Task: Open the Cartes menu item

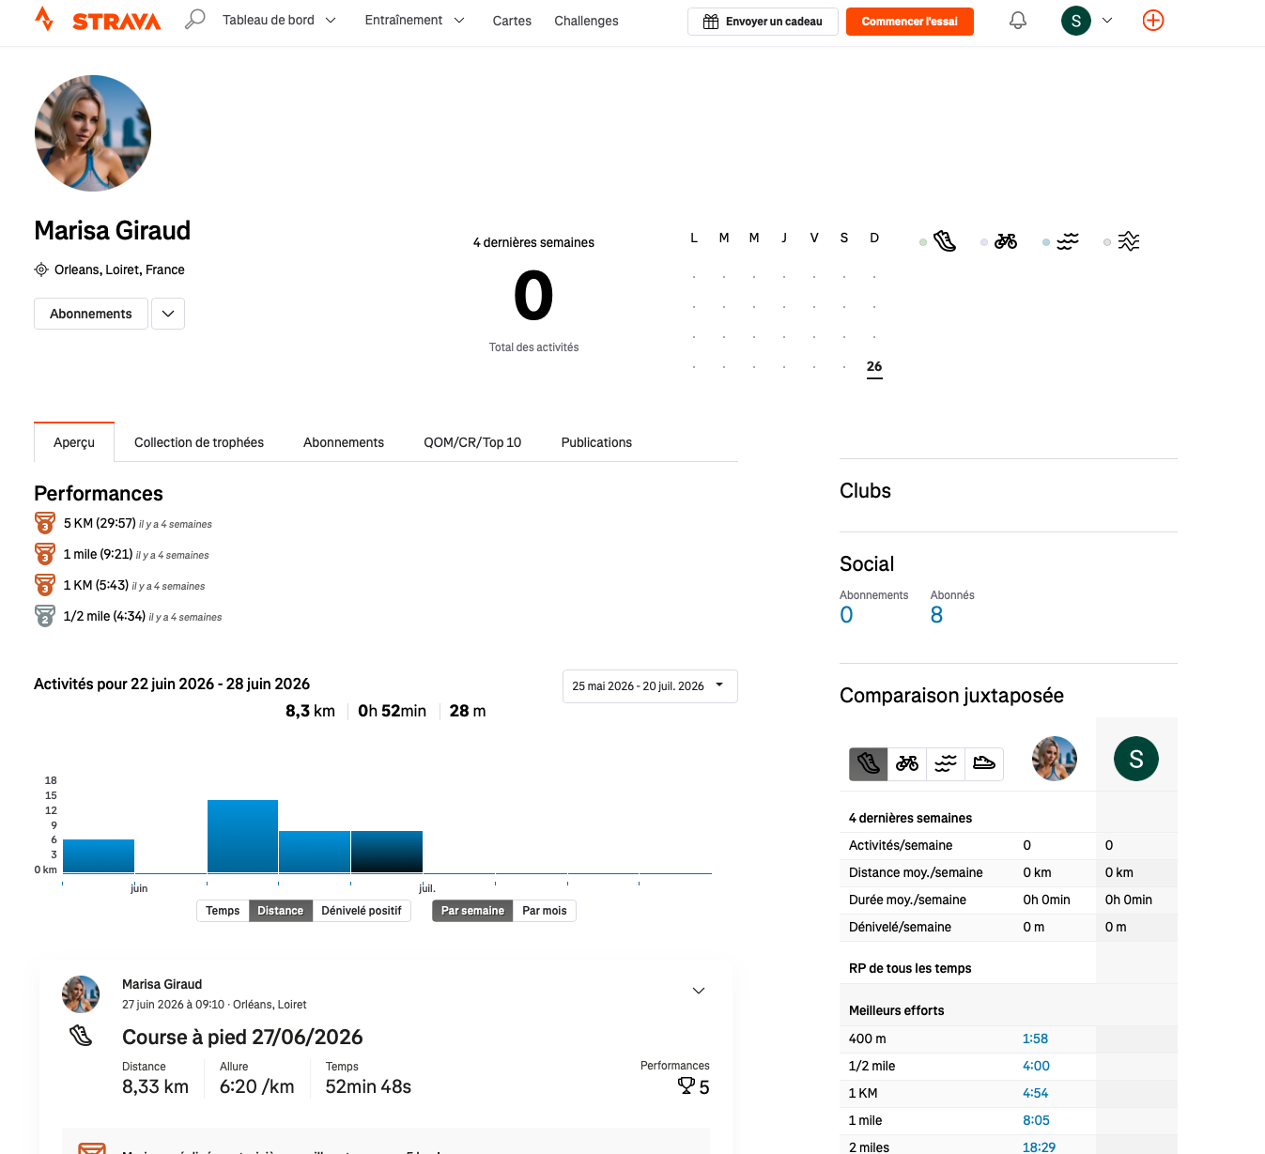Action: point(512,21)
